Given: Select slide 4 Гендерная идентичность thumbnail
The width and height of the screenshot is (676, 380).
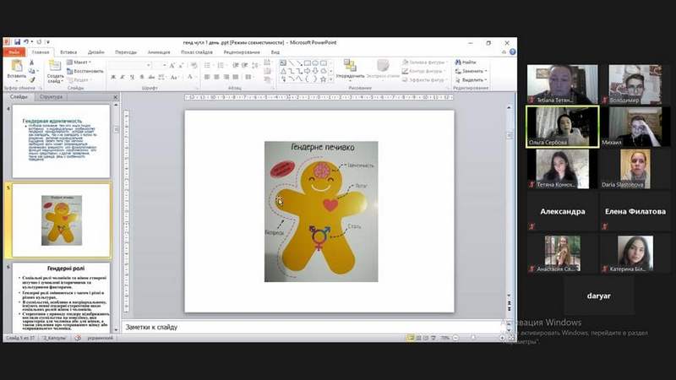Looking at the screenshot, I should coord(61,141).
